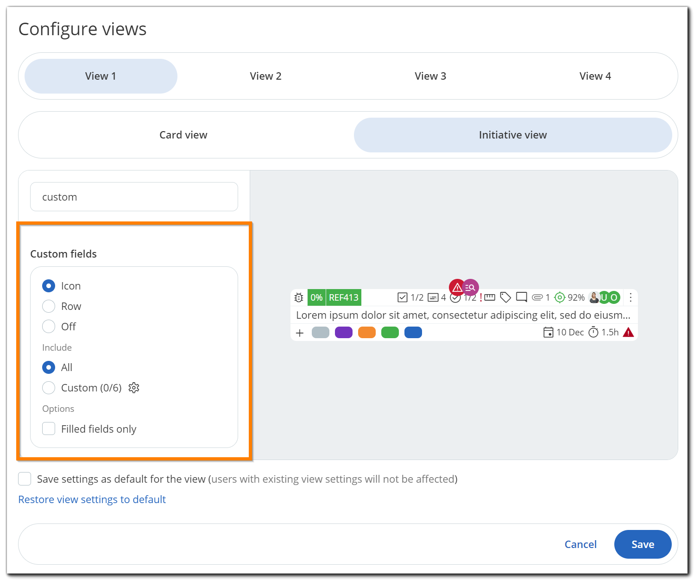Open the three-dot menu on the preview card
Screen dimensions: 700x586
click(631, 297)
